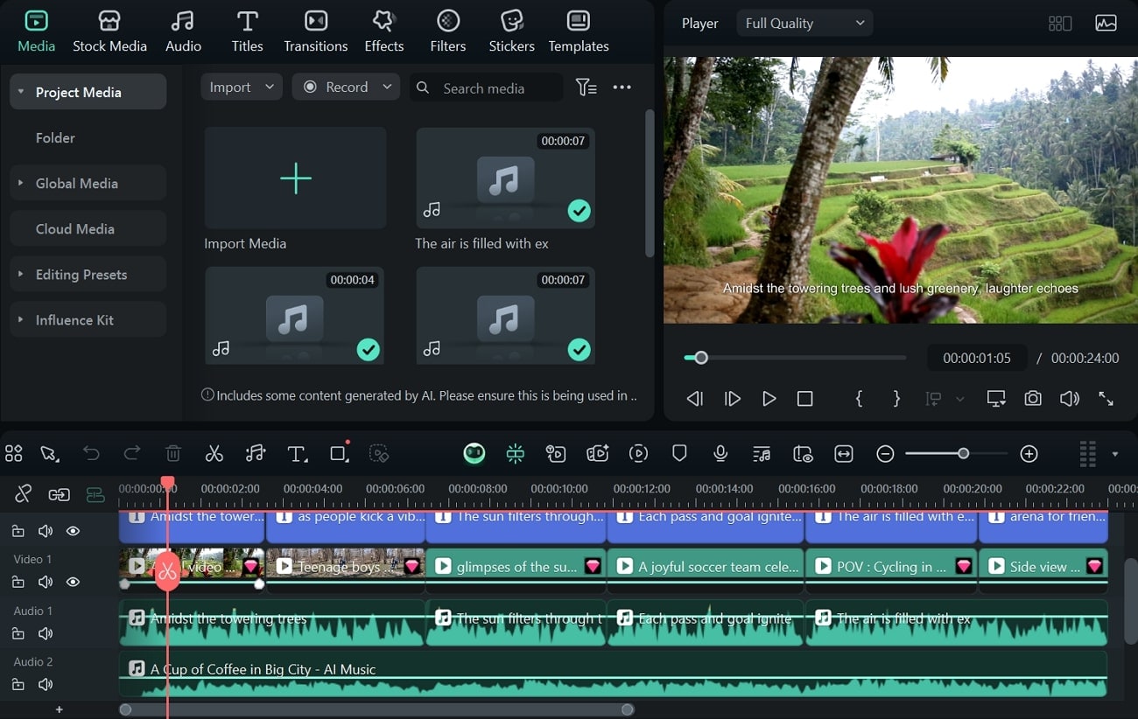1138x719 pixels.
Task: Click the fullscreen expand icon in player
Action: tap(1106, 399)
